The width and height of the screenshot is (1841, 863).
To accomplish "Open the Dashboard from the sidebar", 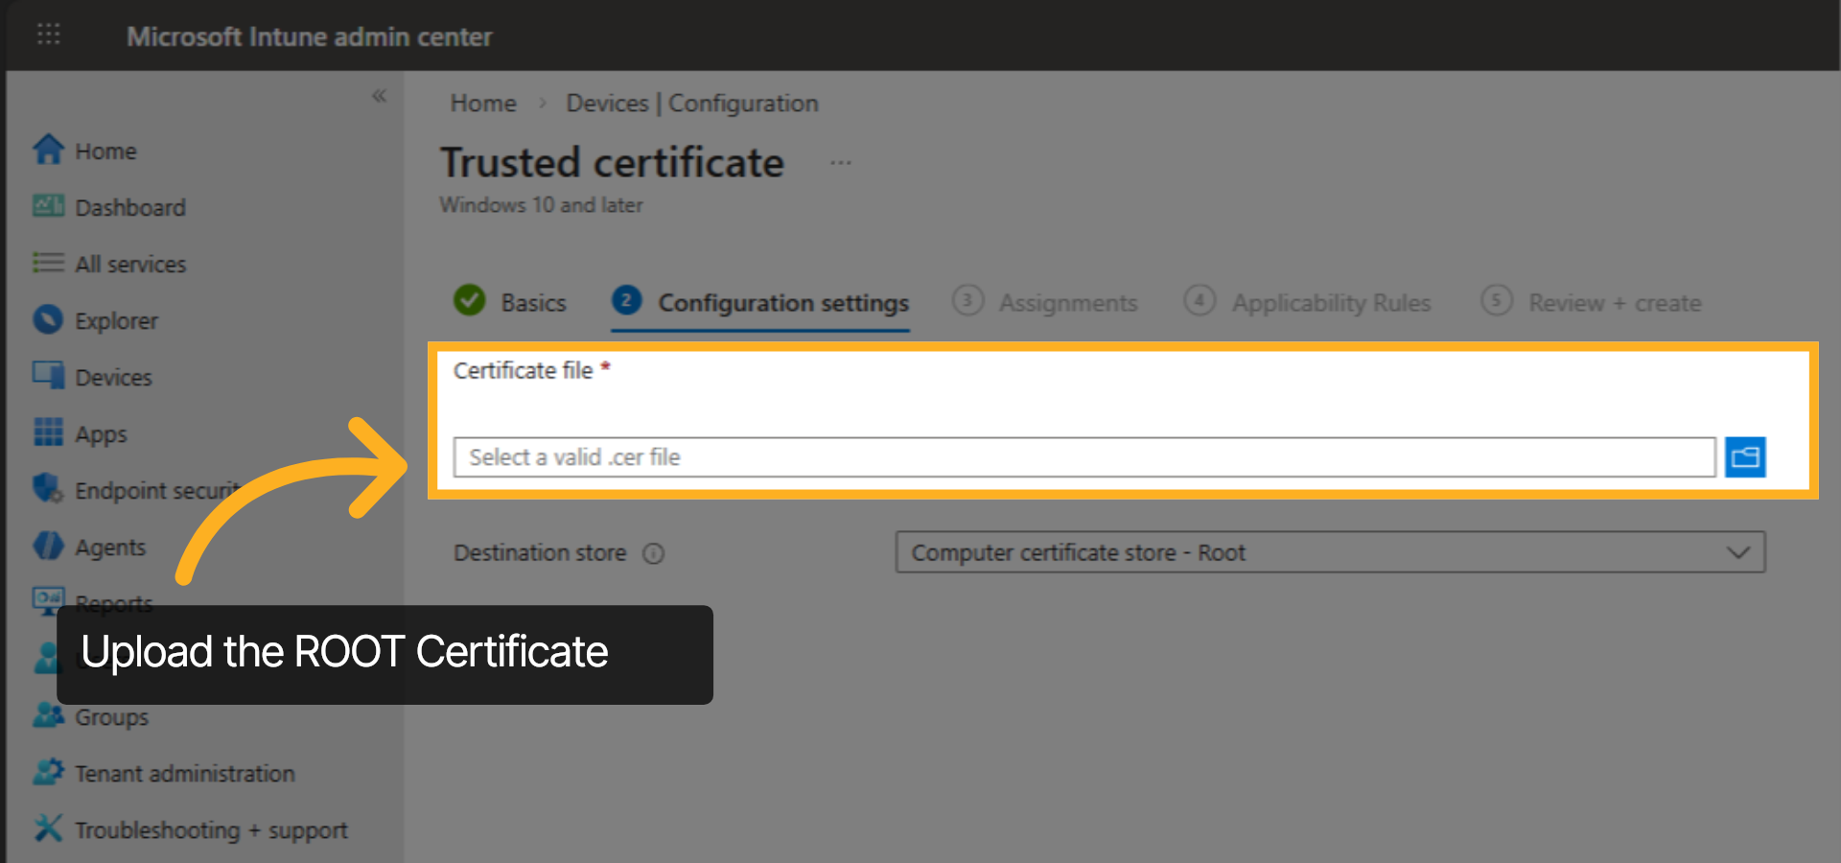I will coord(130,207).
